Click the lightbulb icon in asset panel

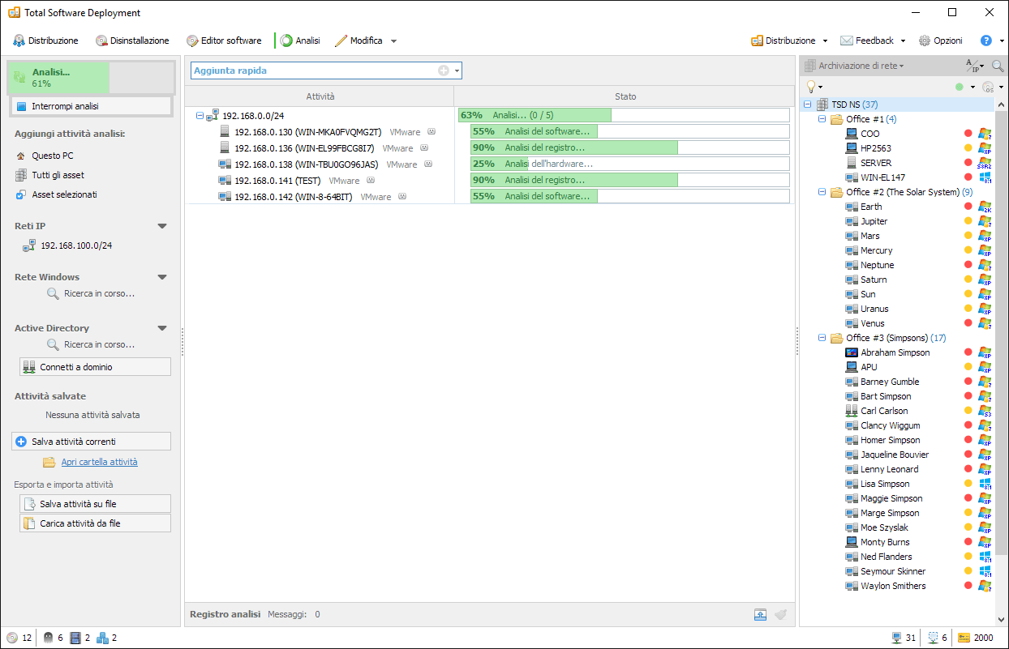coord(810,87)
